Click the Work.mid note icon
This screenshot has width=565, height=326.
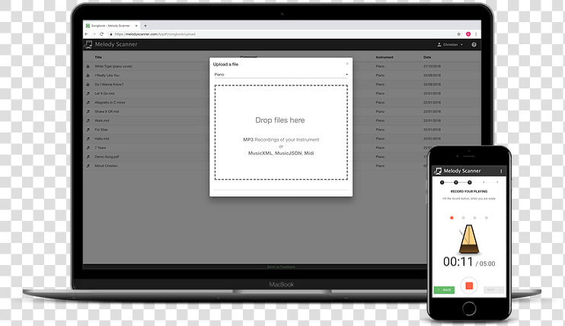pos(88,120)
